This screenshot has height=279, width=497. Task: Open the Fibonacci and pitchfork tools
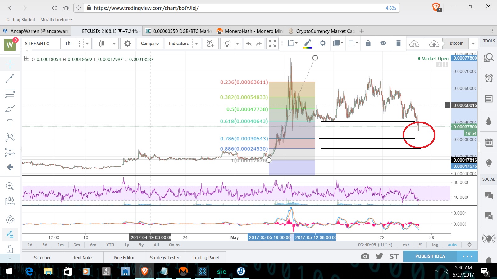pyautogui.click(x=10, y=93)
